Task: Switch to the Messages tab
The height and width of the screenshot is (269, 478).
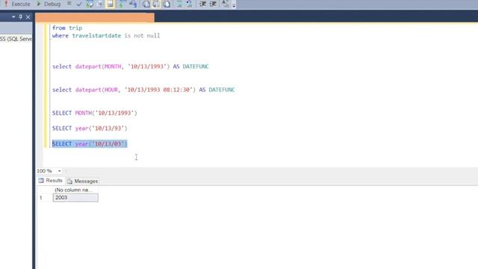Action: coord(83,181)
